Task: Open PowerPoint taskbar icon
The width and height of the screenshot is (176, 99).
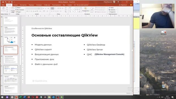Action: [x=16, y=97]
